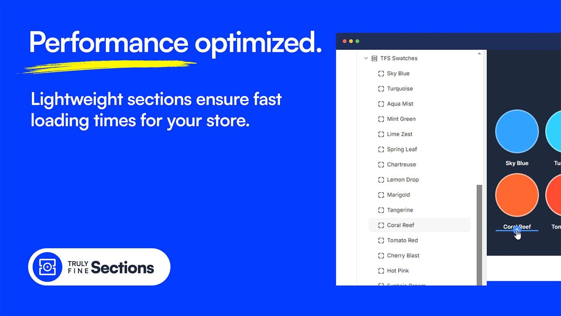Select the Spring Leaf block

coord(402,149)
